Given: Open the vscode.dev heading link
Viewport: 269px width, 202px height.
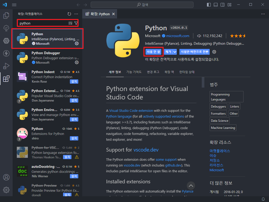Looking at the screenshot, I should tap(146, 150).
